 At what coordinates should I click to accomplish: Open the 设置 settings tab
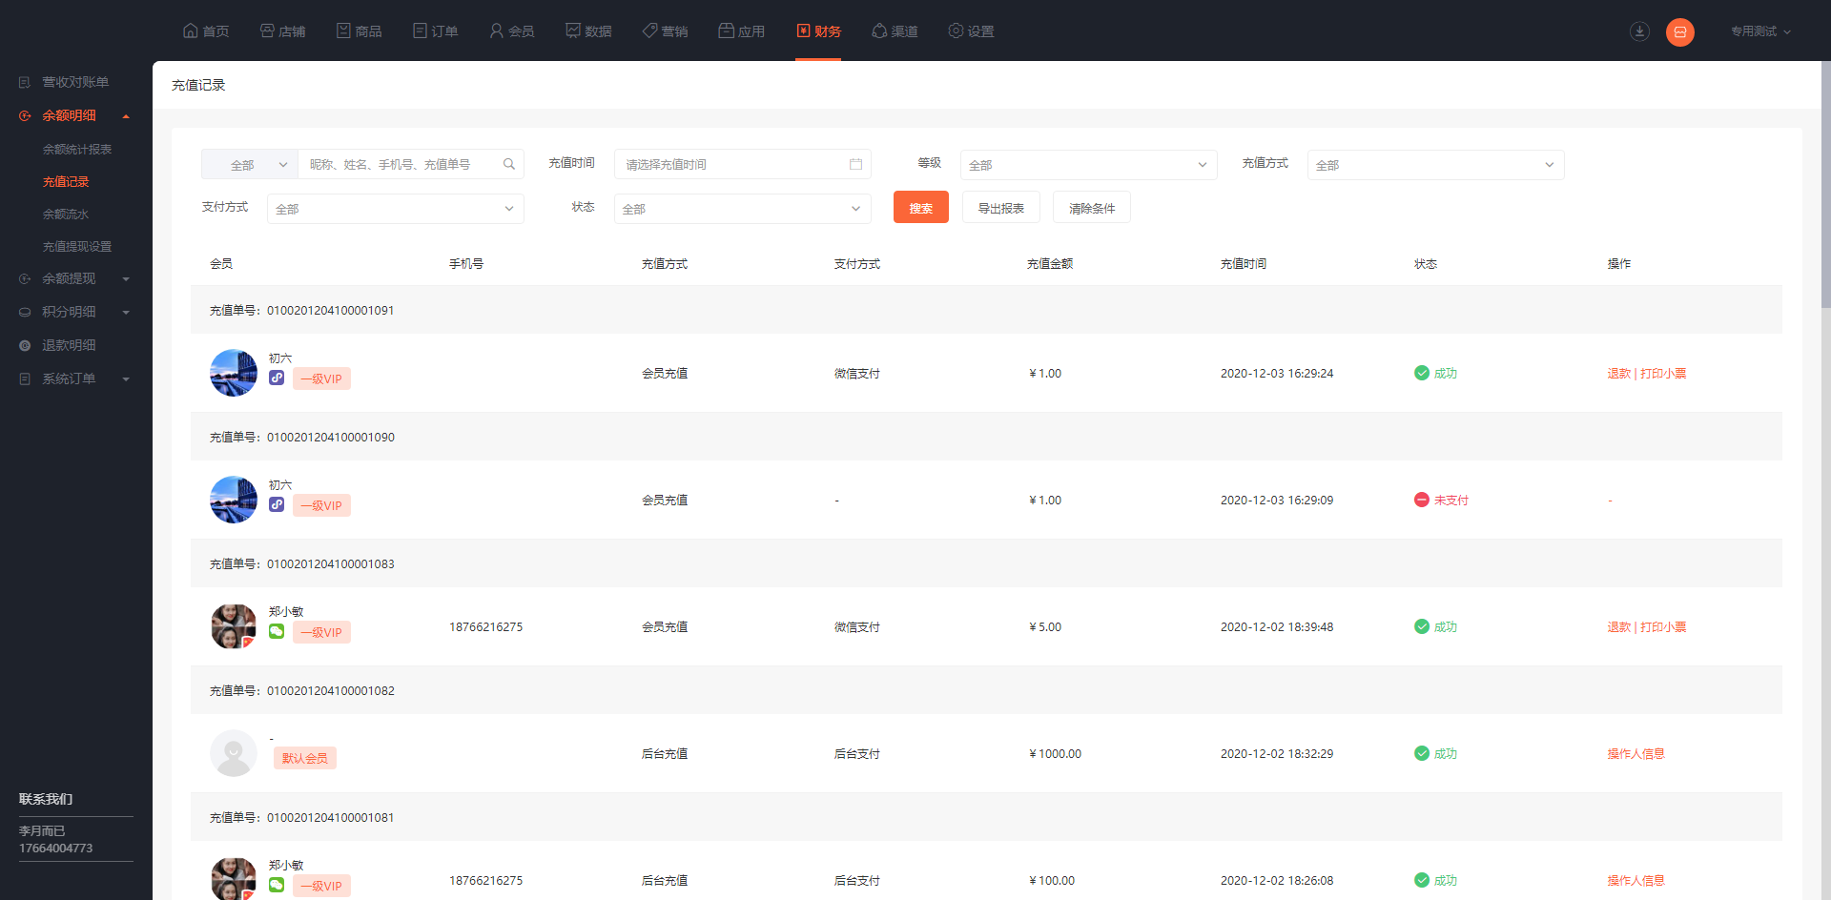pos(971,31)
